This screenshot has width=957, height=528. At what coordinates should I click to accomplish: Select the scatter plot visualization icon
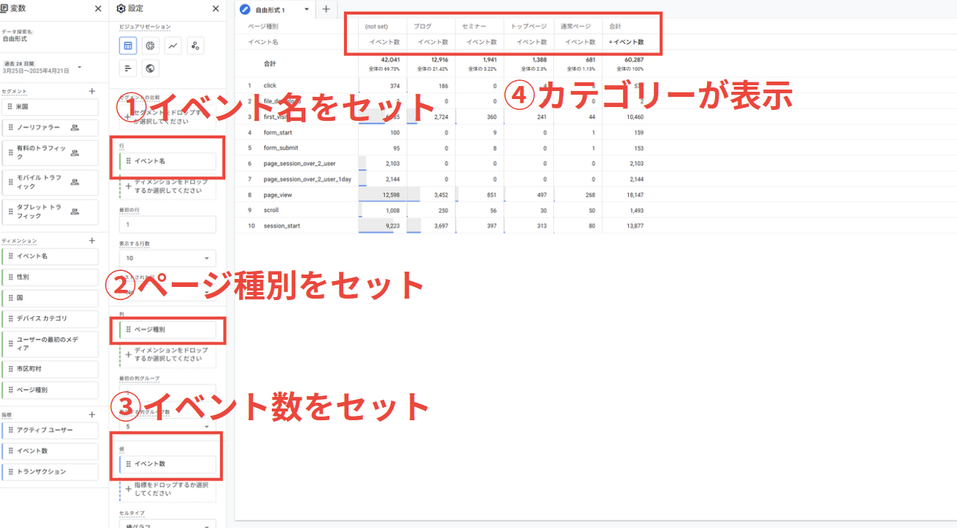[195, 46]
